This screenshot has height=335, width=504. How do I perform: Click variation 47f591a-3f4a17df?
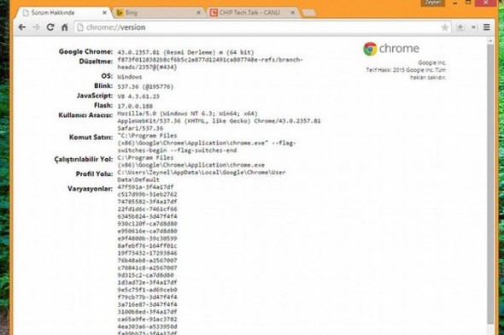(145, 187)
